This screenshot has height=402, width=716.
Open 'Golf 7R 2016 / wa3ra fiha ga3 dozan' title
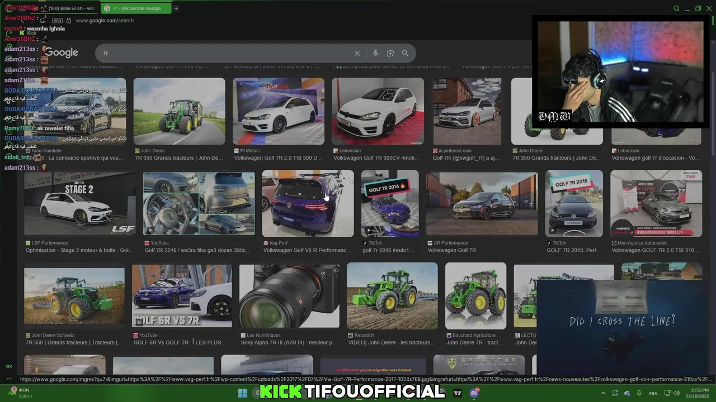point(197,250)
